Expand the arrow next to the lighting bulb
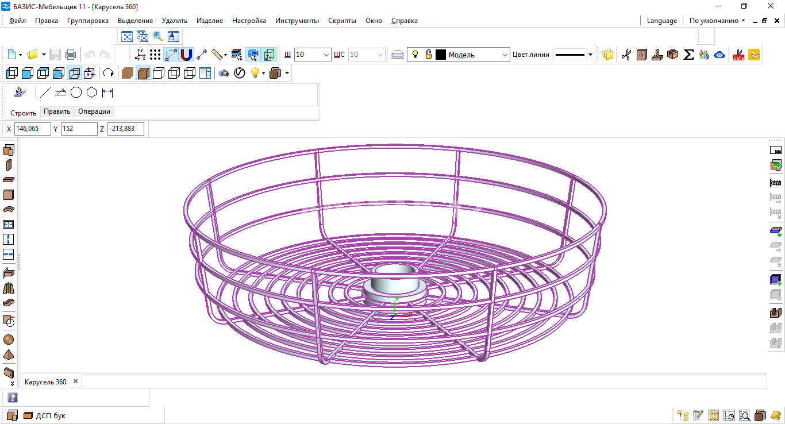The width and height of the screenshot is (785, 424). click(264, 74)
